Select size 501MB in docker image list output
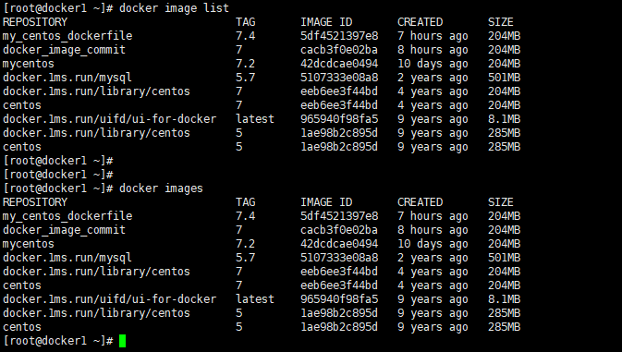The height and width of the screenshot is (352, 622). pyautogui.click(x=504, y=78)
